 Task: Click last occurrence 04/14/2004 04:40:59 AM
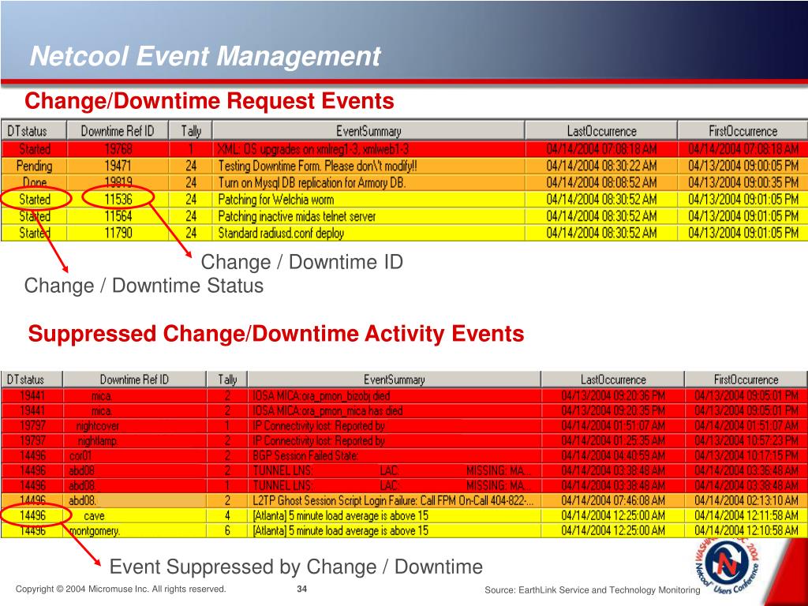click(x=613, y=455)
